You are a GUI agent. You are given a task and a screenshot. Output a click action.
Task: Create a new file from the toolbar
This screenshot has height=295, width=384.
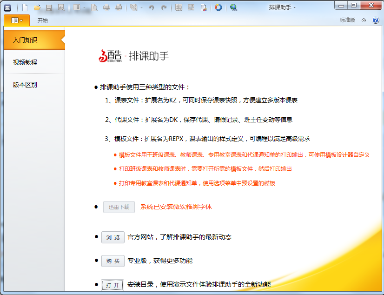tap(26, 7)
